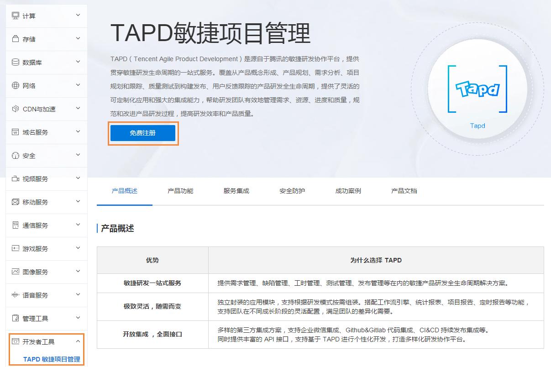Switch to the 产品功能 tab
The height and width of the screenshot is (367, 551).
click(x=180, y=191)
